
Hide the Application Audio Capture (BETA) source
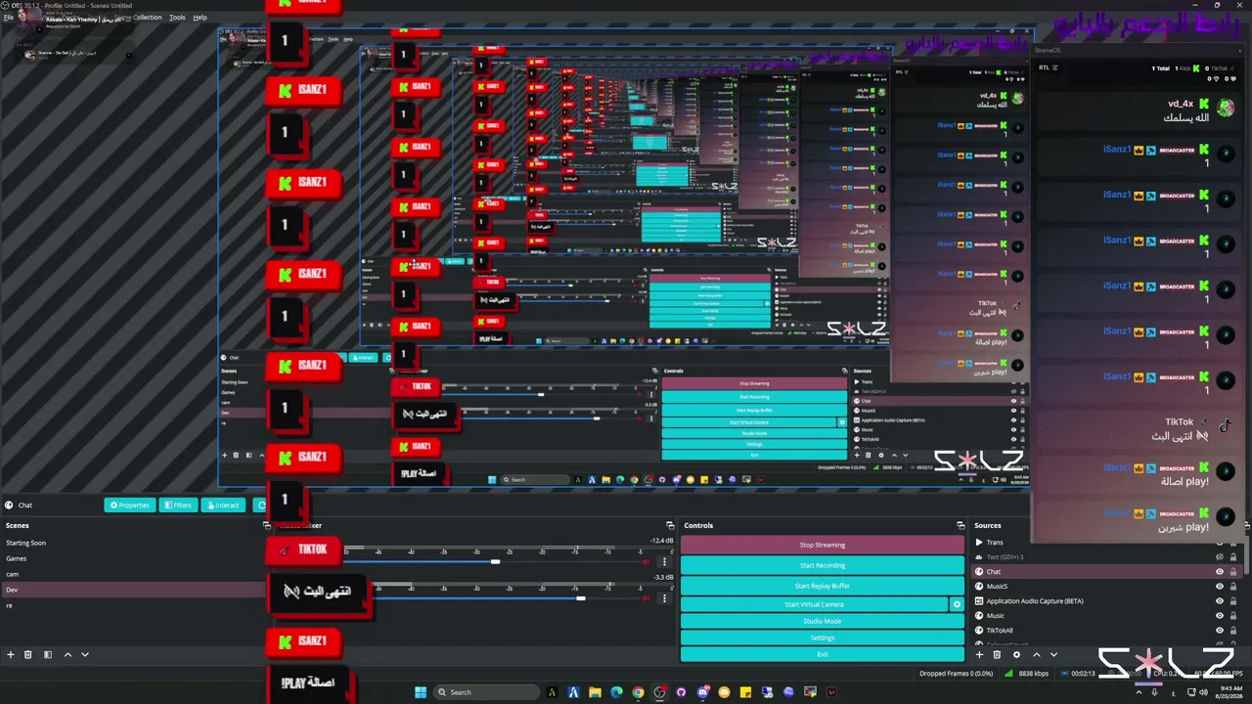(x=1219, y=601)
